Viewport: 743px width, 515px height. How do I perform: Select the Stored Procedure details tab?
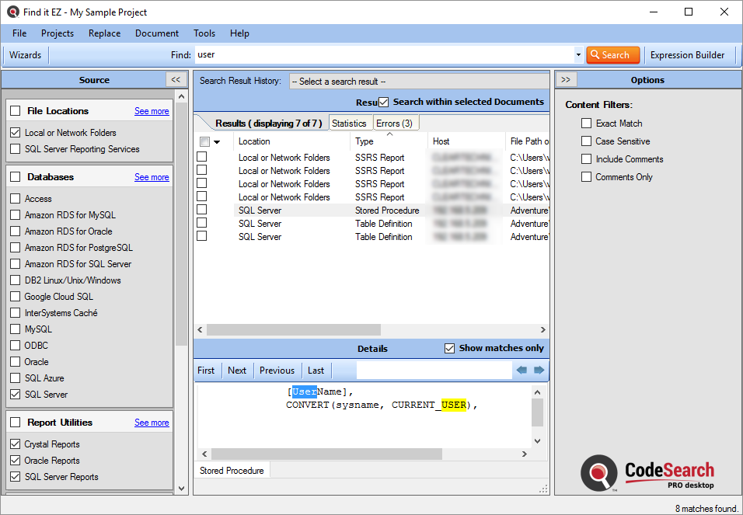tap(232, 471)
